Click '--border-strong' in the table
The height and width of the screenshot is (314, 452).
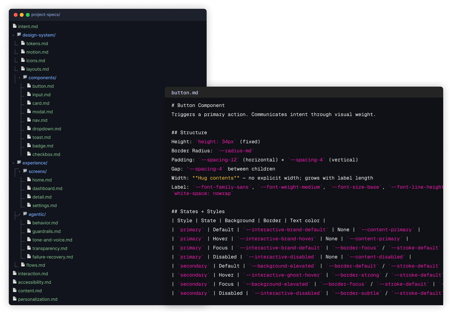click(x=357, y=275)
